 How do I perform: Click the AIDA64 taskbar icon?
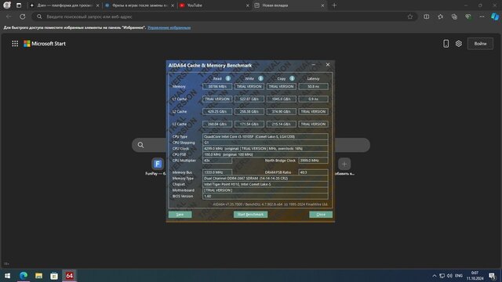[70, 276]
